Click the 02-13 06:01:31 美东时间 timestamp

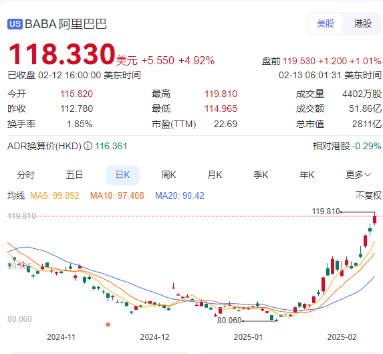pos(330,75)
